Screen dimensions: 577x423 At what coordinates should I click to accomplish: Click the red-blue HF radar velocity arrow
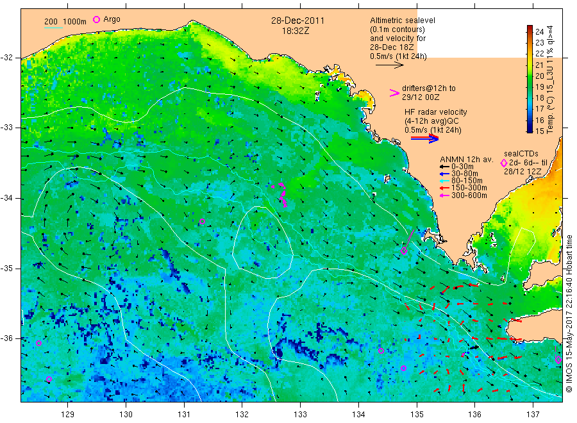[424, 138]
